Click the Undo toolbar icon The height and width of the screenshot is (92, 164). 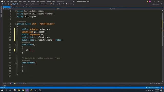pos(17,4)
